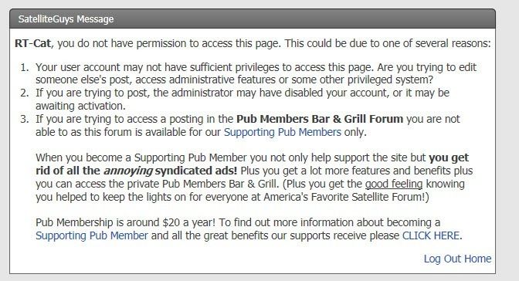
Task: Click the list number 1 marker
Action: pyautogui.click(x=25, y=67)
